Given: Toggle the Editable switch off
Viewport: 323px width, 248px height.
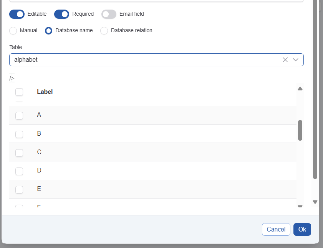Looking at the screenshot, I should point(17,14).
